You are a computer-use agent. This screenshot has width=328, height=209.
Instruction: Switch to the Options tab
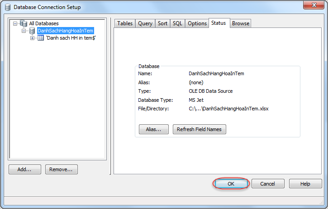coord(197,23)
